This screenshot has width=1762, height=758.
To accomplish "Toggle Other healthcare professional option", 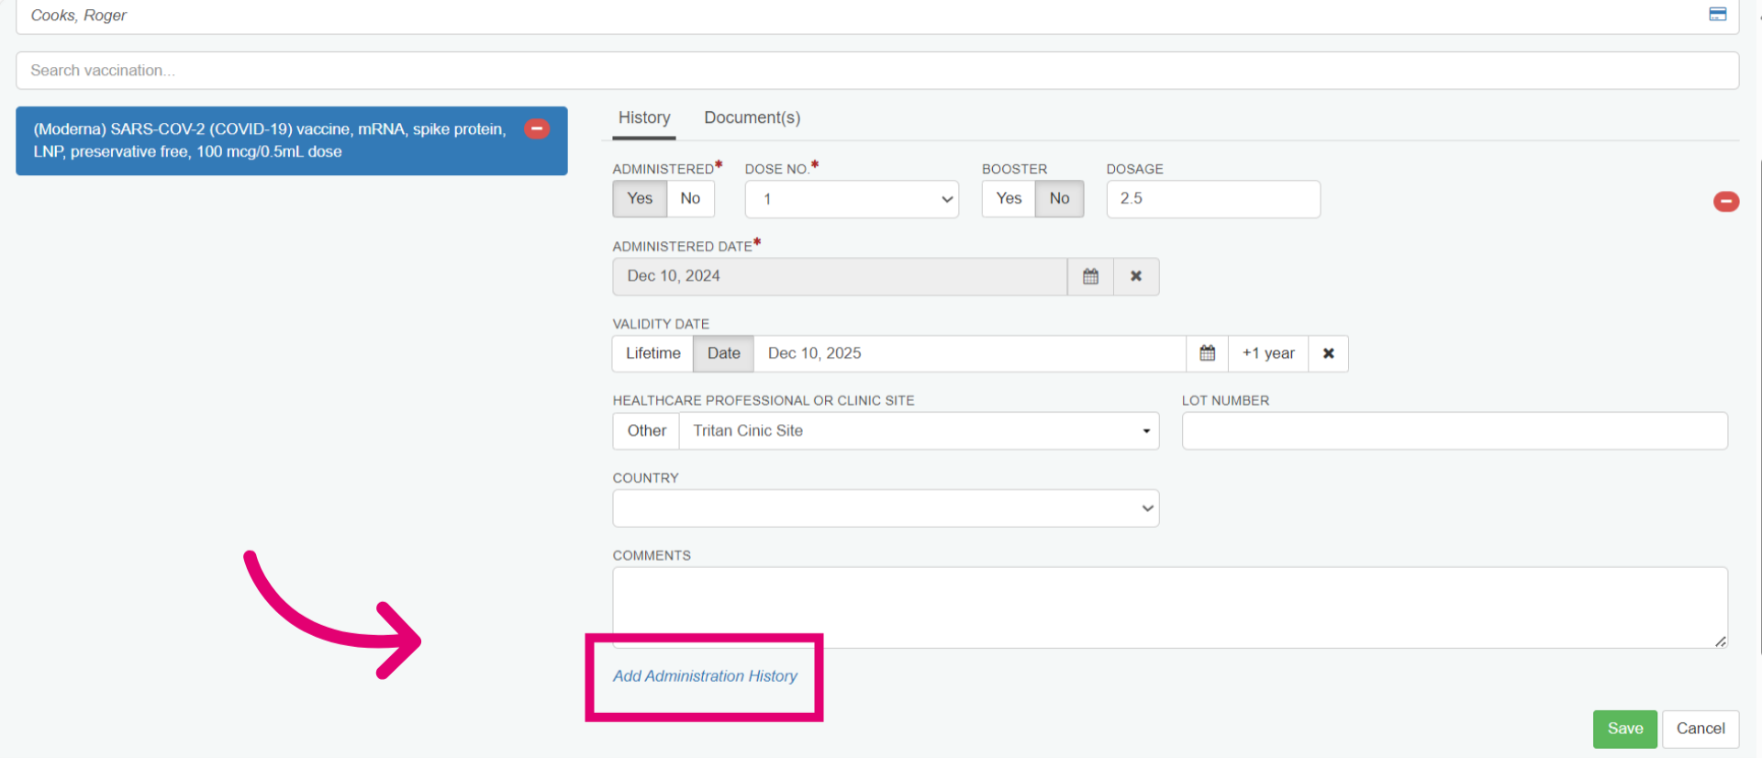I will [646, 430].
